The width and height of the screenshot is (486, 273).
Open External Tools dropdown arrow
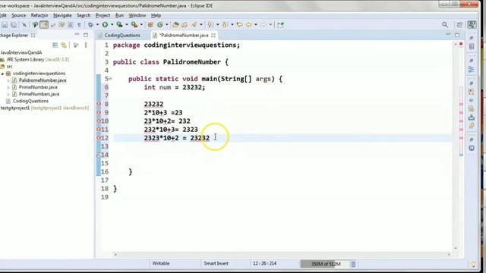[141, 25]
